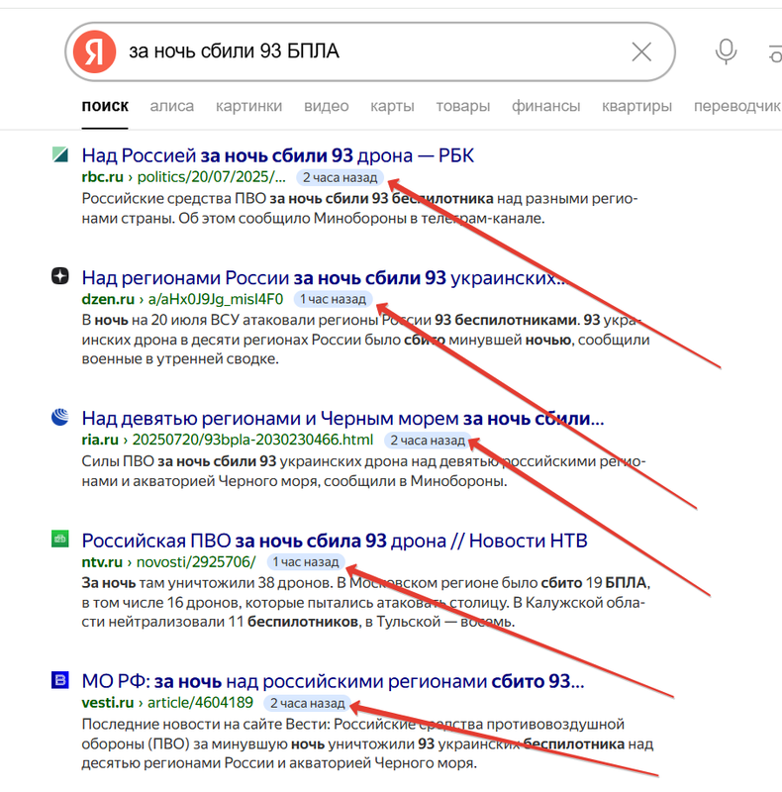Open the ria.ru 93bpla-2030230466.html path link
Image resolution: width=782 pixels, height=792 pixels.
pos(252,440)
